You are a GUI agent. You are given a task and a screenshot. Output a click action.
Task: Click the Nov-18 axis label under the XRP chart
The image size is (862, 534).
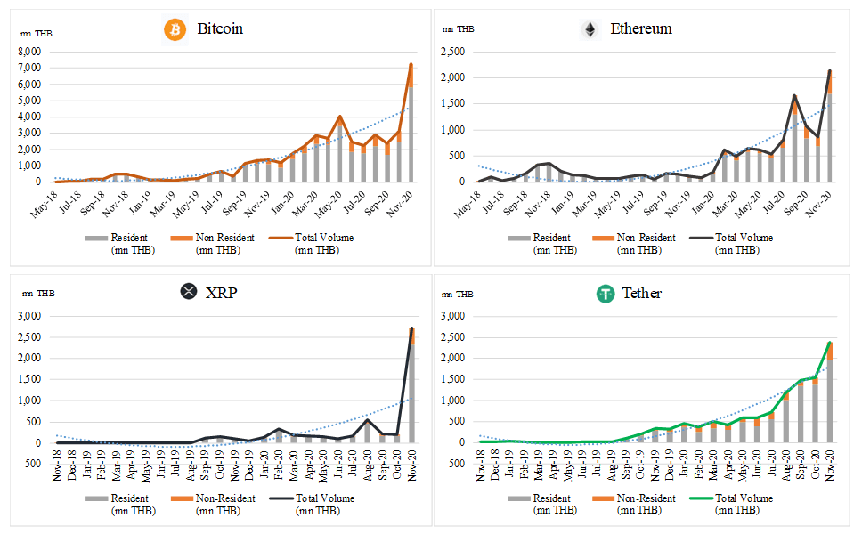click(x=57, y=465)
